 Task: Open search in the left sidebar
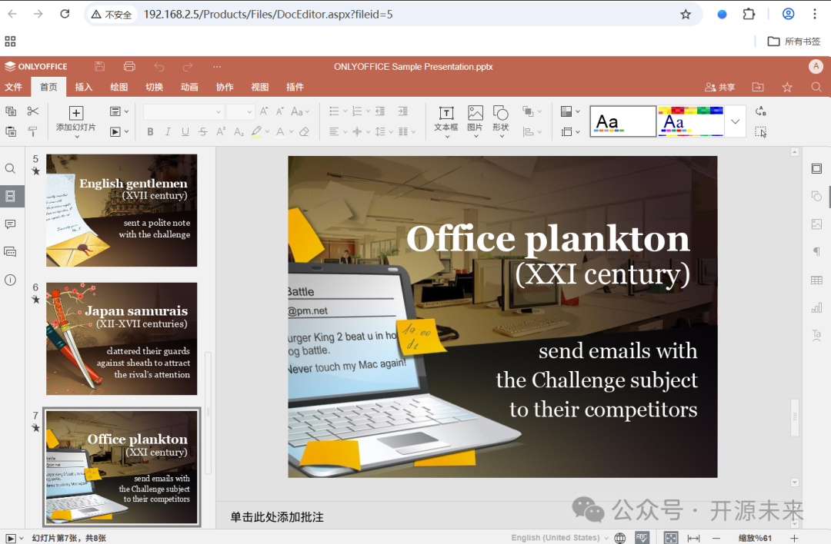tap(10, 168)
